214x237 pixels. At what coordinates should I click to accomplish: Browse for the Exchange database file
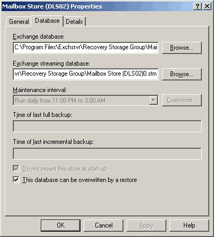182,48
